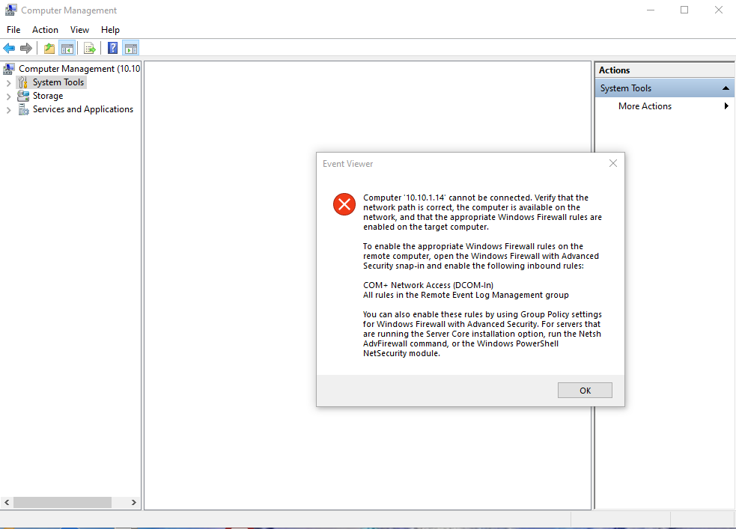The height and width of the screenshot is (529, 736).
Task: Select Storage in console tree
Action: (48, 96)
